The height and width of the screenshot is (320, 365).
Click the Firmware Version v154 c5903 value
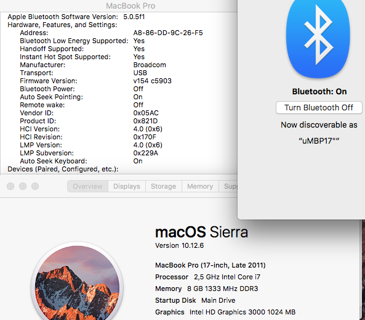(x=152, y=81)
